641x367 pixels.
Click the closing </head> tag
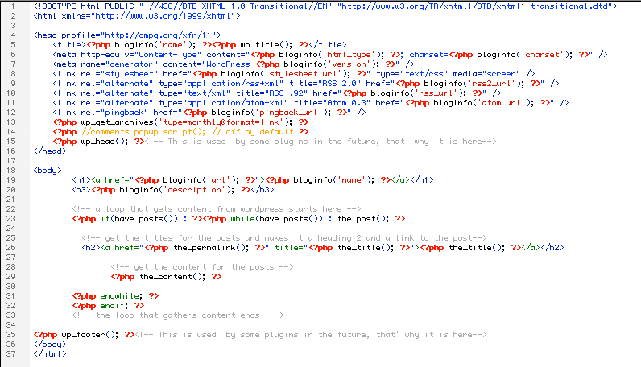[x=49, y=151]
